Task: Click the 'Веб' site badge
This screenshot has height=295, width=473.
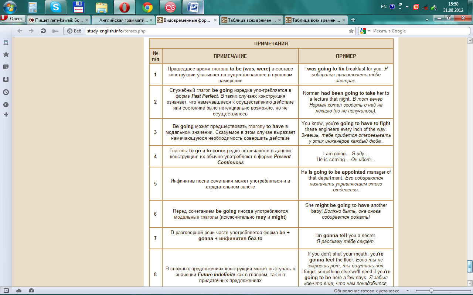Action: coord(74,31)
